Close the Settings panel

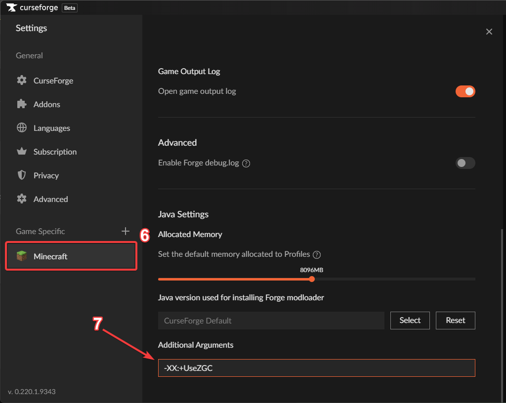point(489,32)
